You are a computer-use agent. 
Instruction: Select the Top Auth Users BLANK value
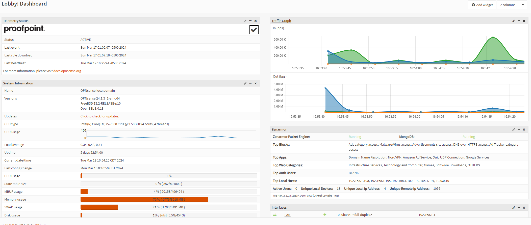tap(354, 173)
